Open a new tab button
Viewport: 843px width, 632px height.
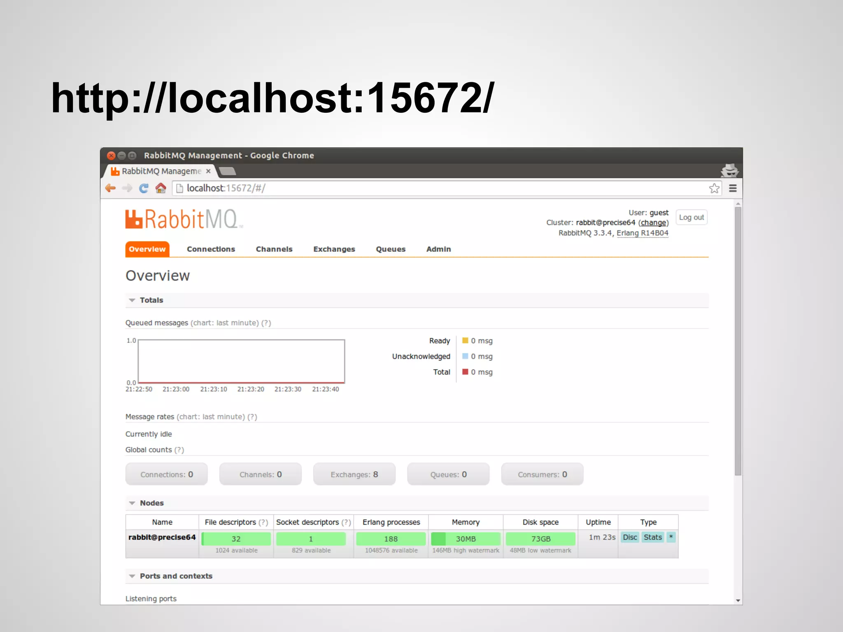(227, 171)
